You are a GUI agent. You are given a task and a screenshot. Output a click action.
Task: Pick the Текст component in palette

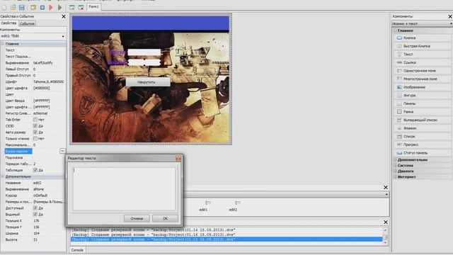coord(423,54)
